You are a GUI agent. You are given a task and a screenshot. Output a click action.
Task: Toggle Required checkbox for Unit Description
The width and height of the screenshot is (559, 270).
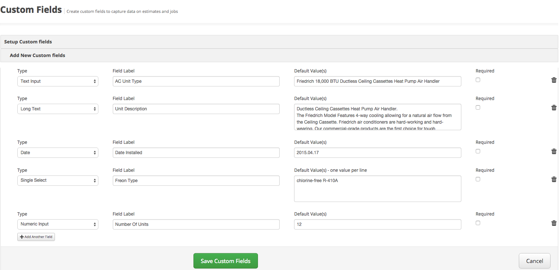[x=478, y=107]
